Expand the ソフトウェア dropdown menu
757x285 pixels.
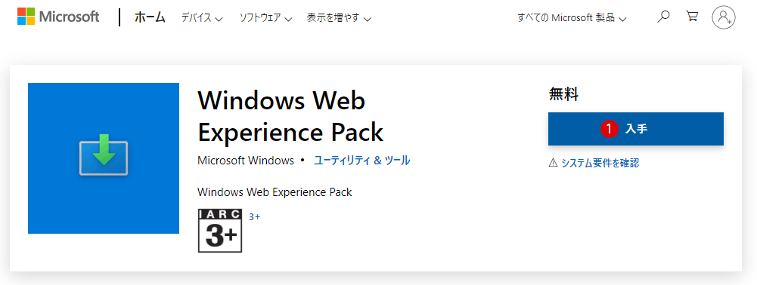tap(266, 19)
